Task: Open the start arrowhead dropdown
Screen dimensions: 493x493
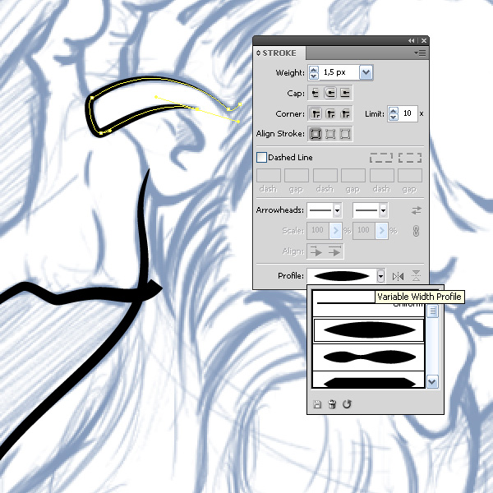Action: click(x=337, y=210)
